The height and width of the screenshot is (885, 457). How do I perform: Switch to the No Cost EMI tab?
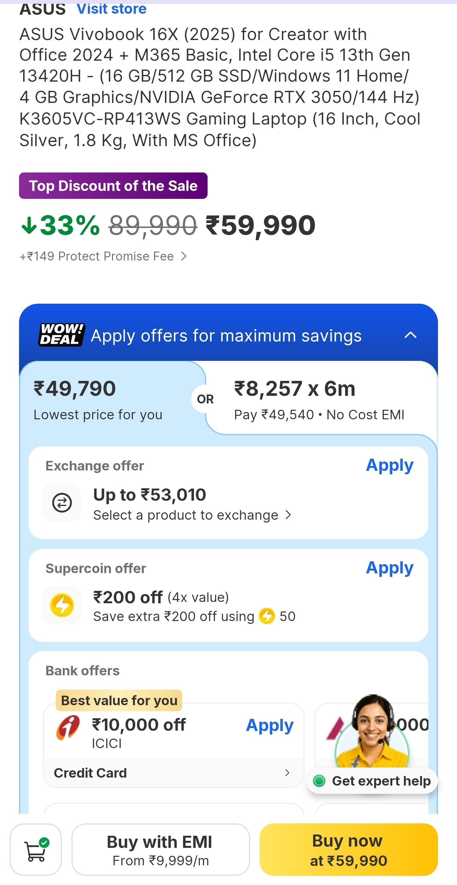pos(319,399)
